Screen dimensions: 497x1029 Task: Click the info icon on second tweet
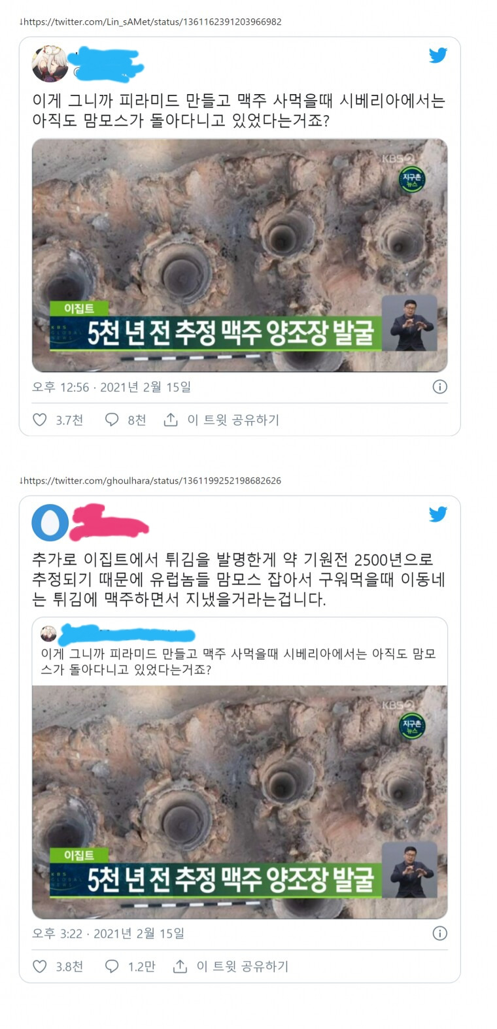440,934
